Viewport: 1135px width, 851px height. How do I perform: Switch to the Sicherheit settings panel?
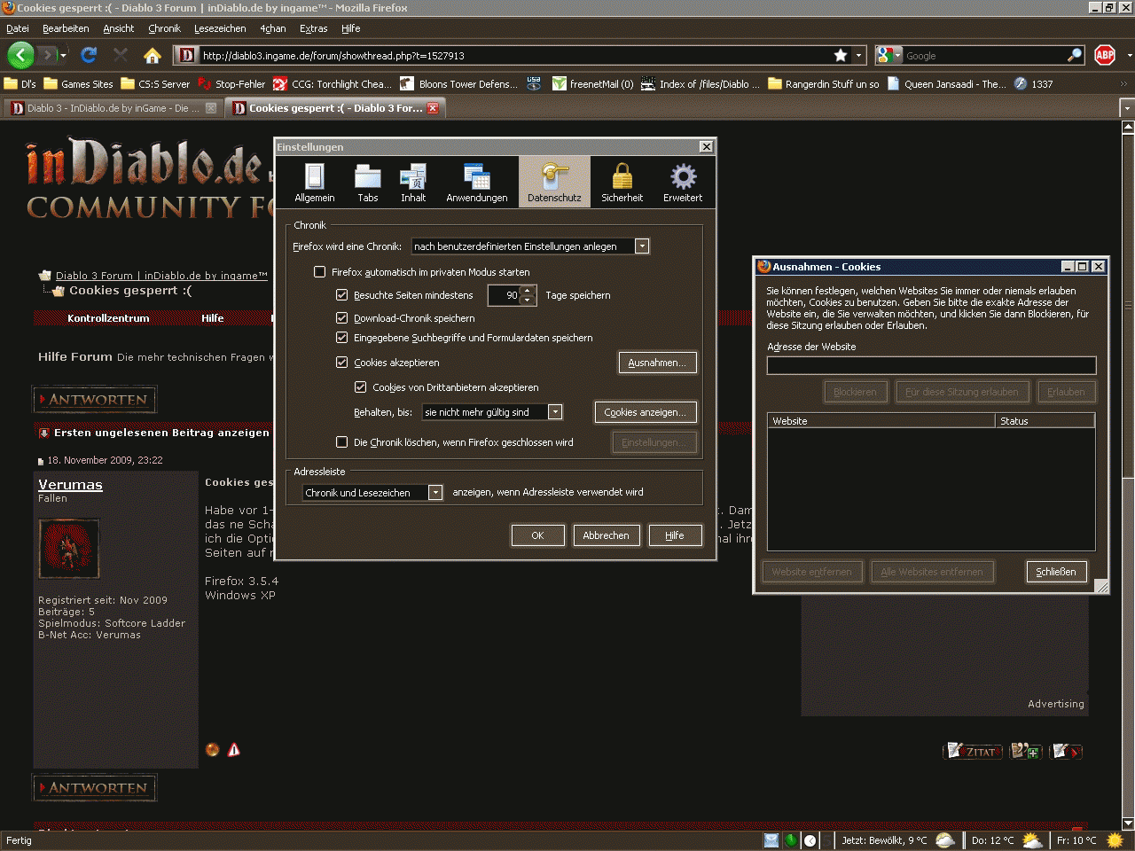coord(622,182)
